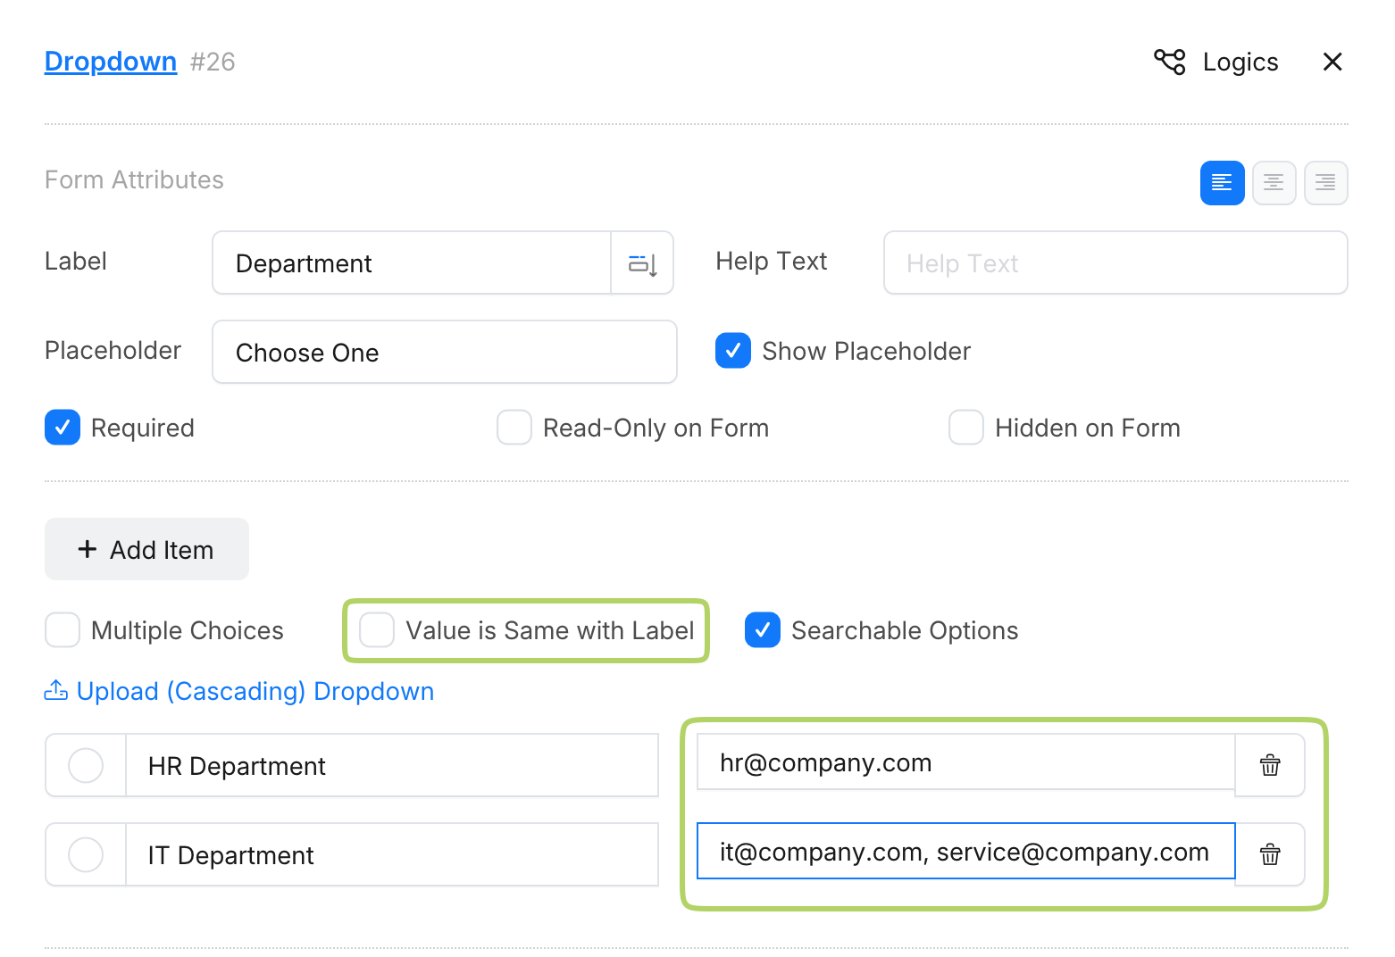Select the left alignment icon
The image size is (1395, 957).
[1222, 183]
